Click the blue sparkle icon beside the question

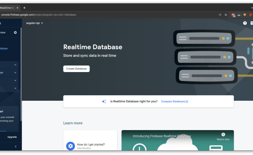coord(104,102)
